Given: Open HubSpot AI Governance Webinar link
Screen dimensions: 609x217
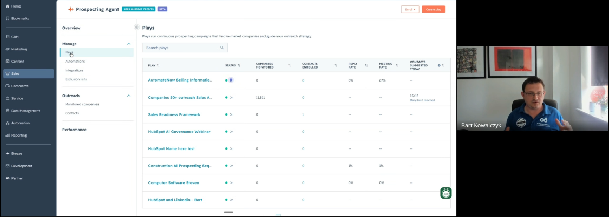Looking at the screenshot, I should (179, 132).
